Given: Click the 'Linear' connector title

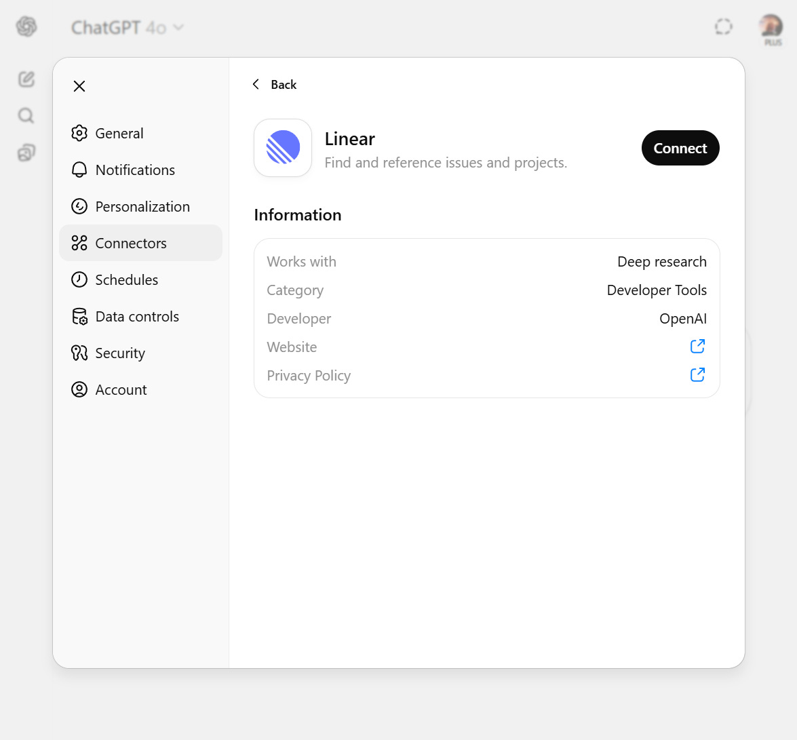Looking at the screenshot, I should (x=350, y=139).
